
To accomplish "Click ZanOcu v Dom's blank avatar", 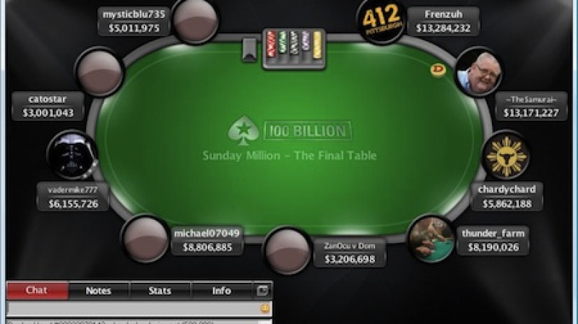I will coord(287,251).
